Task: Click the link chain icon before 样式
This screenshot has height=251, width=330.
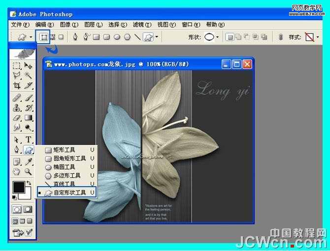Action: click(x=280, y=37)
